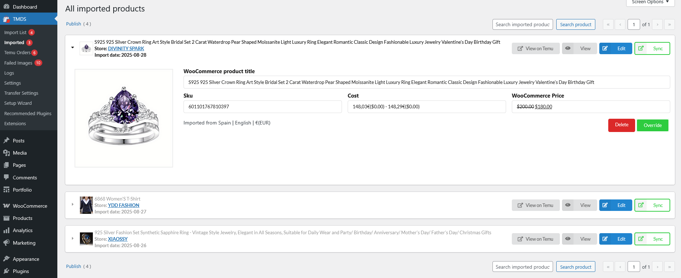This screenshot has width=681, height=278.
Task: Collapse the silver crown ring product row
Action: pyautogui.click(x=72, y=47)
